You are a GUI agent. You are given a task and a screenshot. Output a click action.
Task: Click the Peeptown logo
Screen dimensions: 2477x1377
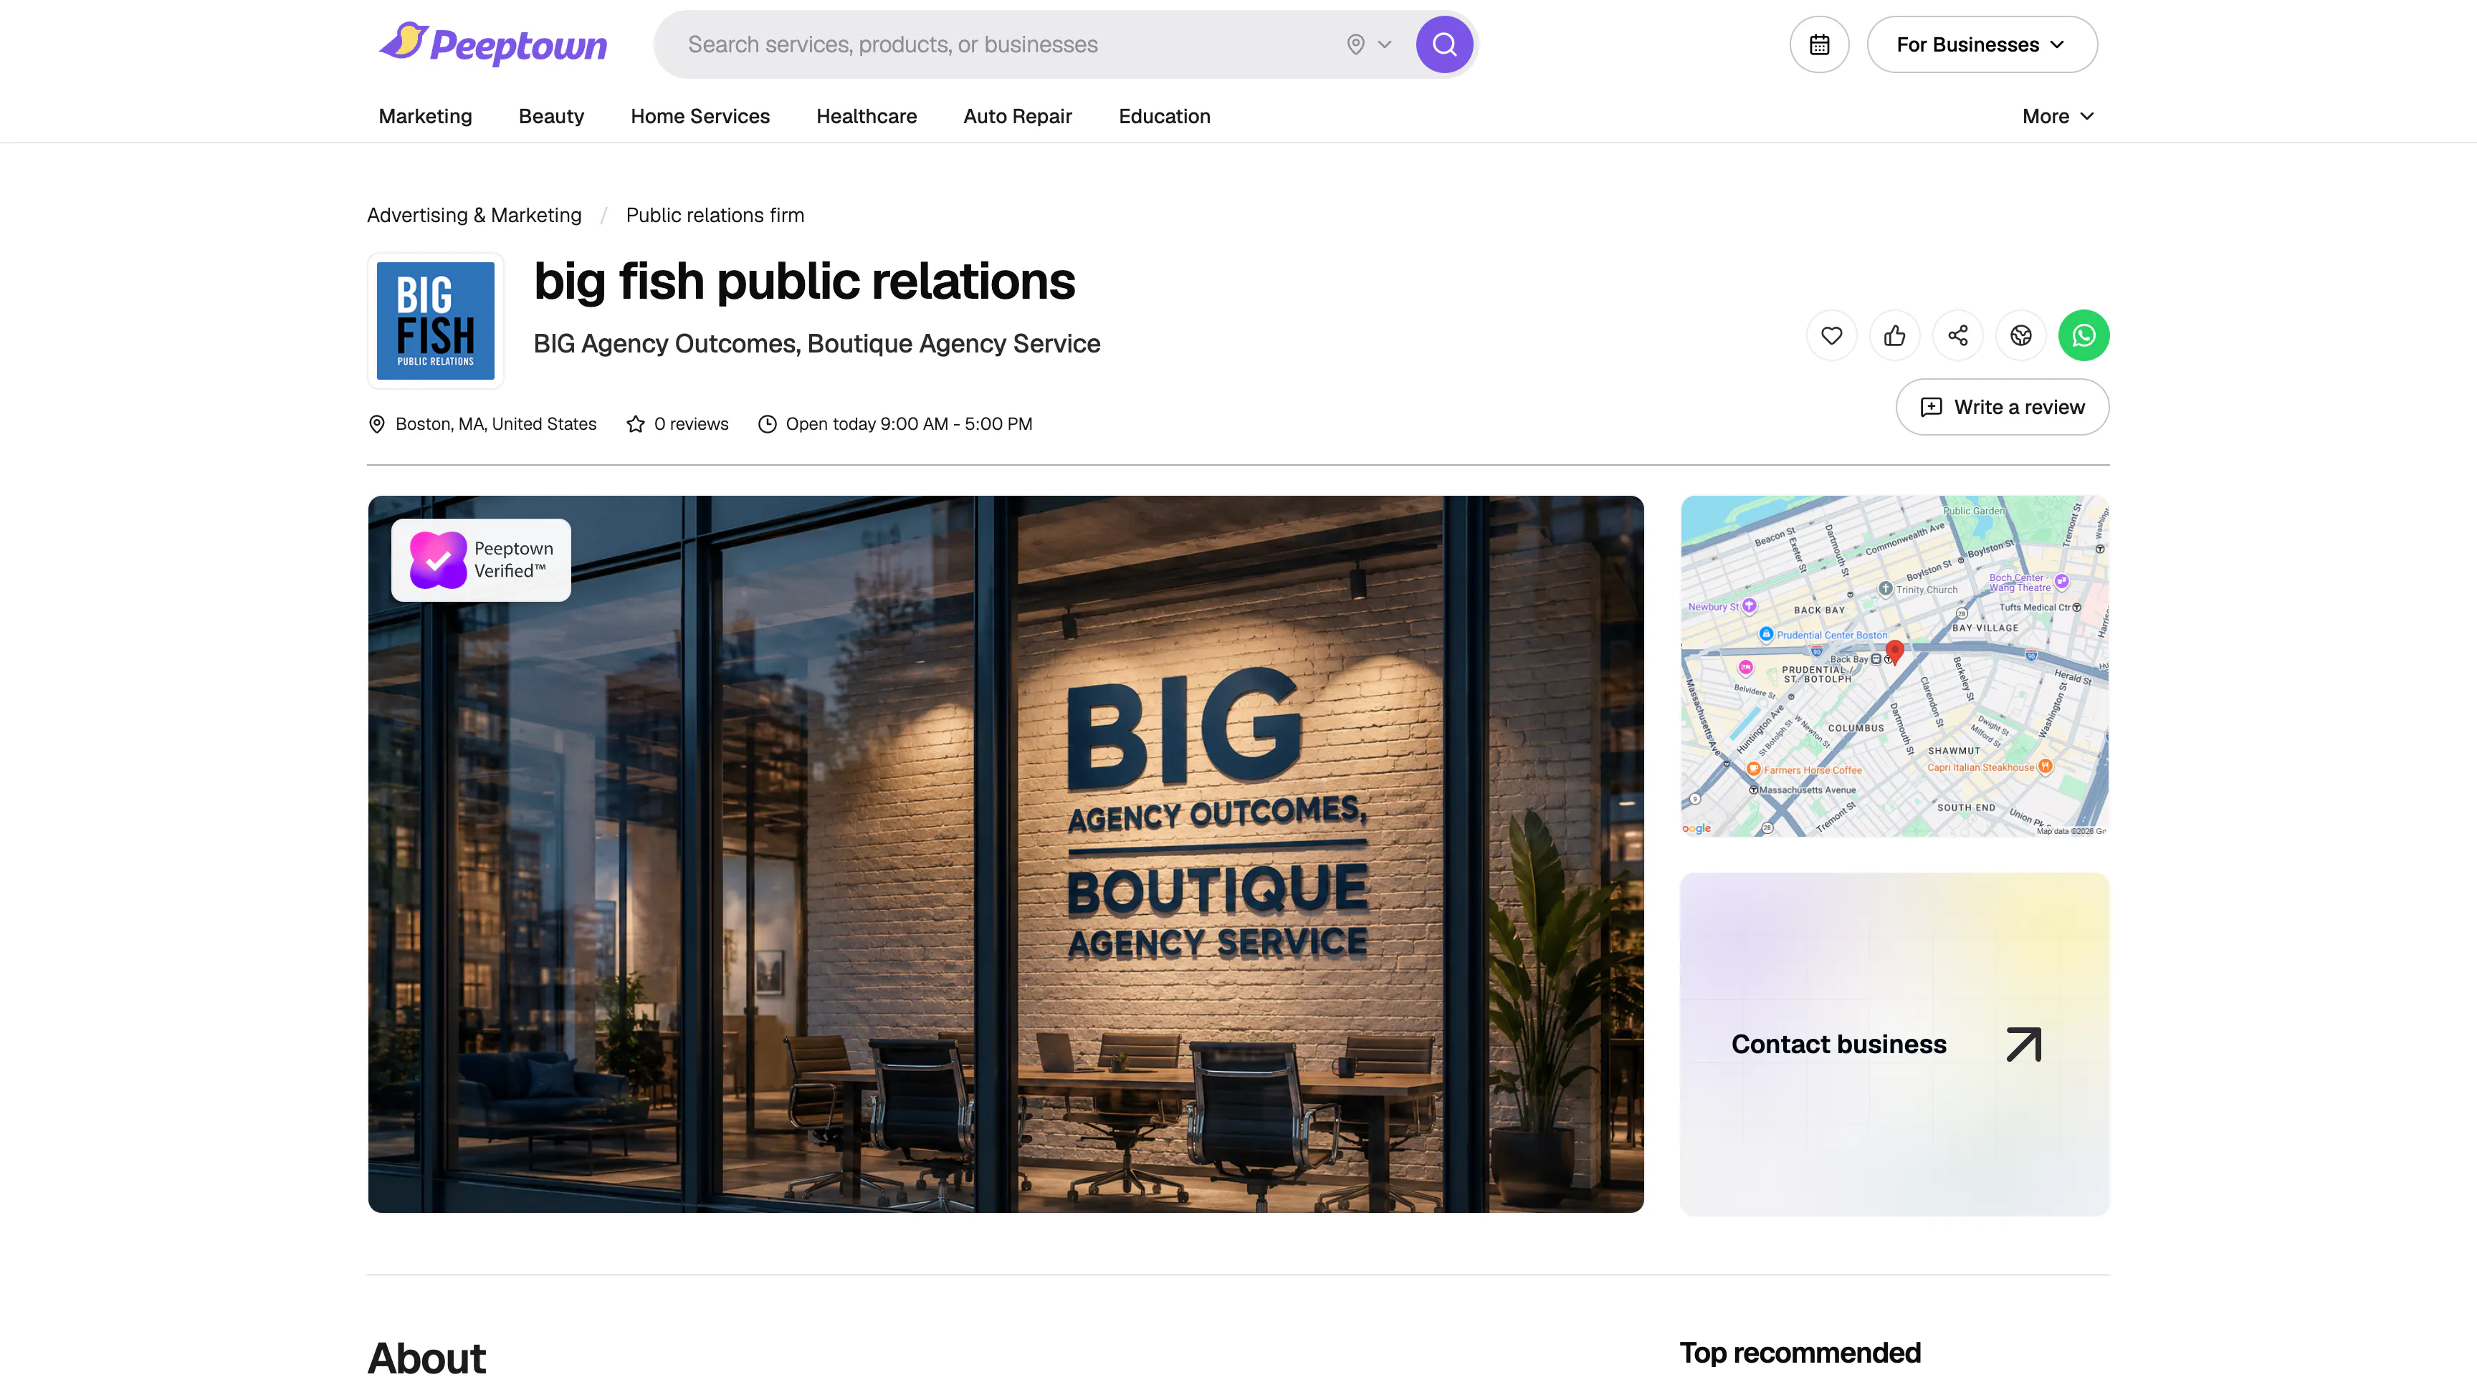492,44
